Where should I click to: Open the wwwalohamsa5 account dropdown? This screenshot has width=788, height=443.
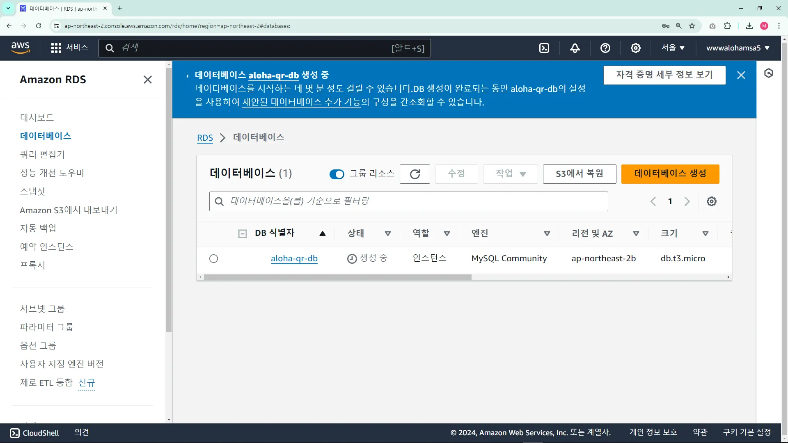[x=738, y=48]
